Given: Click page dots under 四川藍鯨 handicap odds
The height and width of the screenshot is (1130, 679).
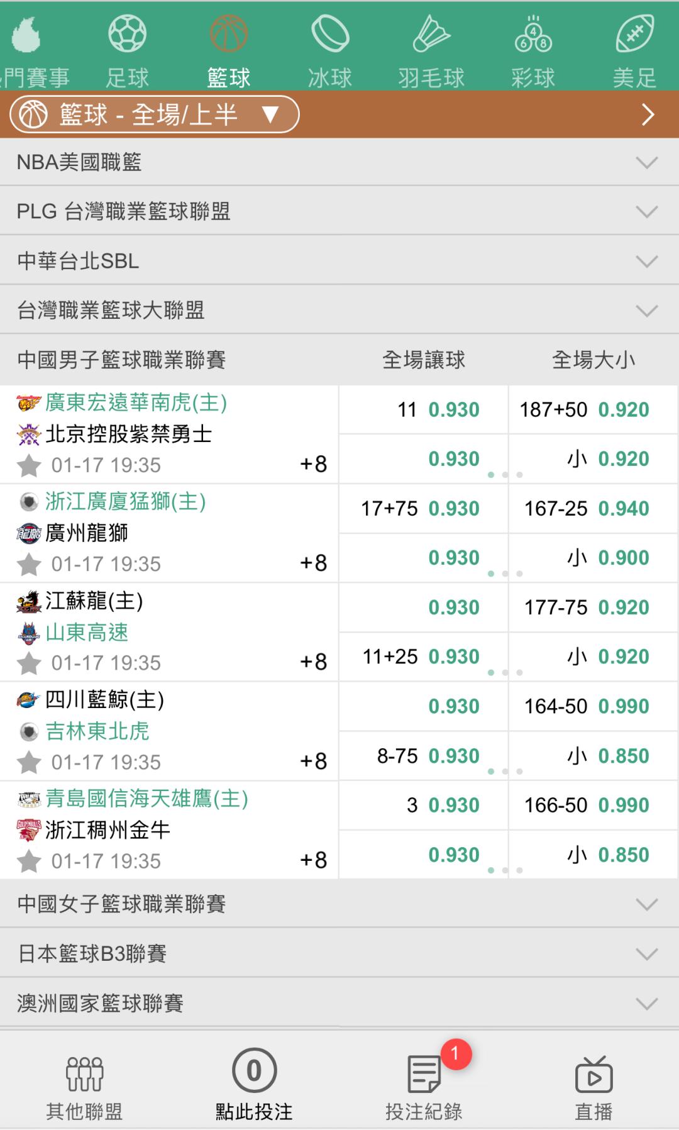Looking at the screenshot, I should [x=505, y=772].
